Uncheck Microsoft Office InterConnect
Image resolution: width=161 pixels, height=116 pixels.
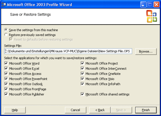83,69
